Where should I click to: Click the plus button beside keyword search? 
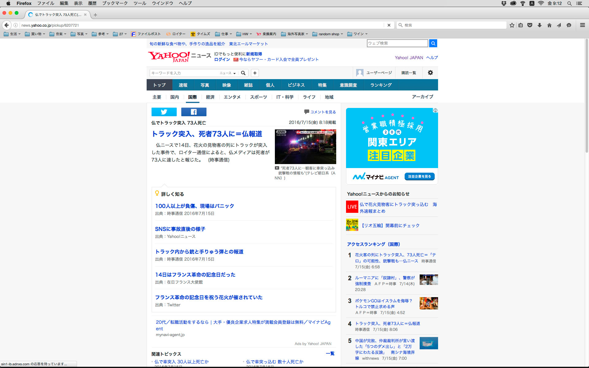click(x=255, y=73)
